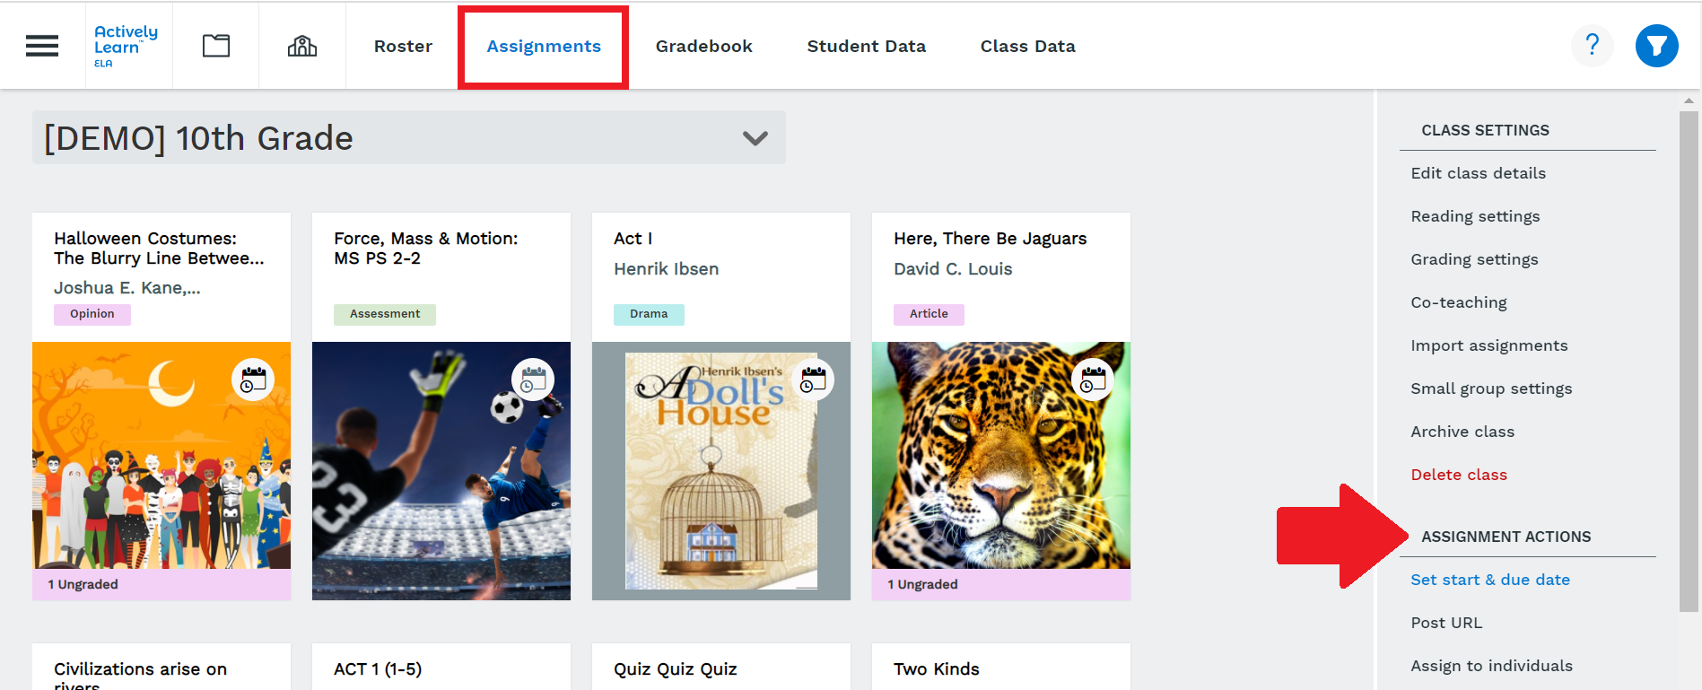Screen dimensions: 1702x690
Task: Select Import assignments option
Action: tap(1488, 345)
